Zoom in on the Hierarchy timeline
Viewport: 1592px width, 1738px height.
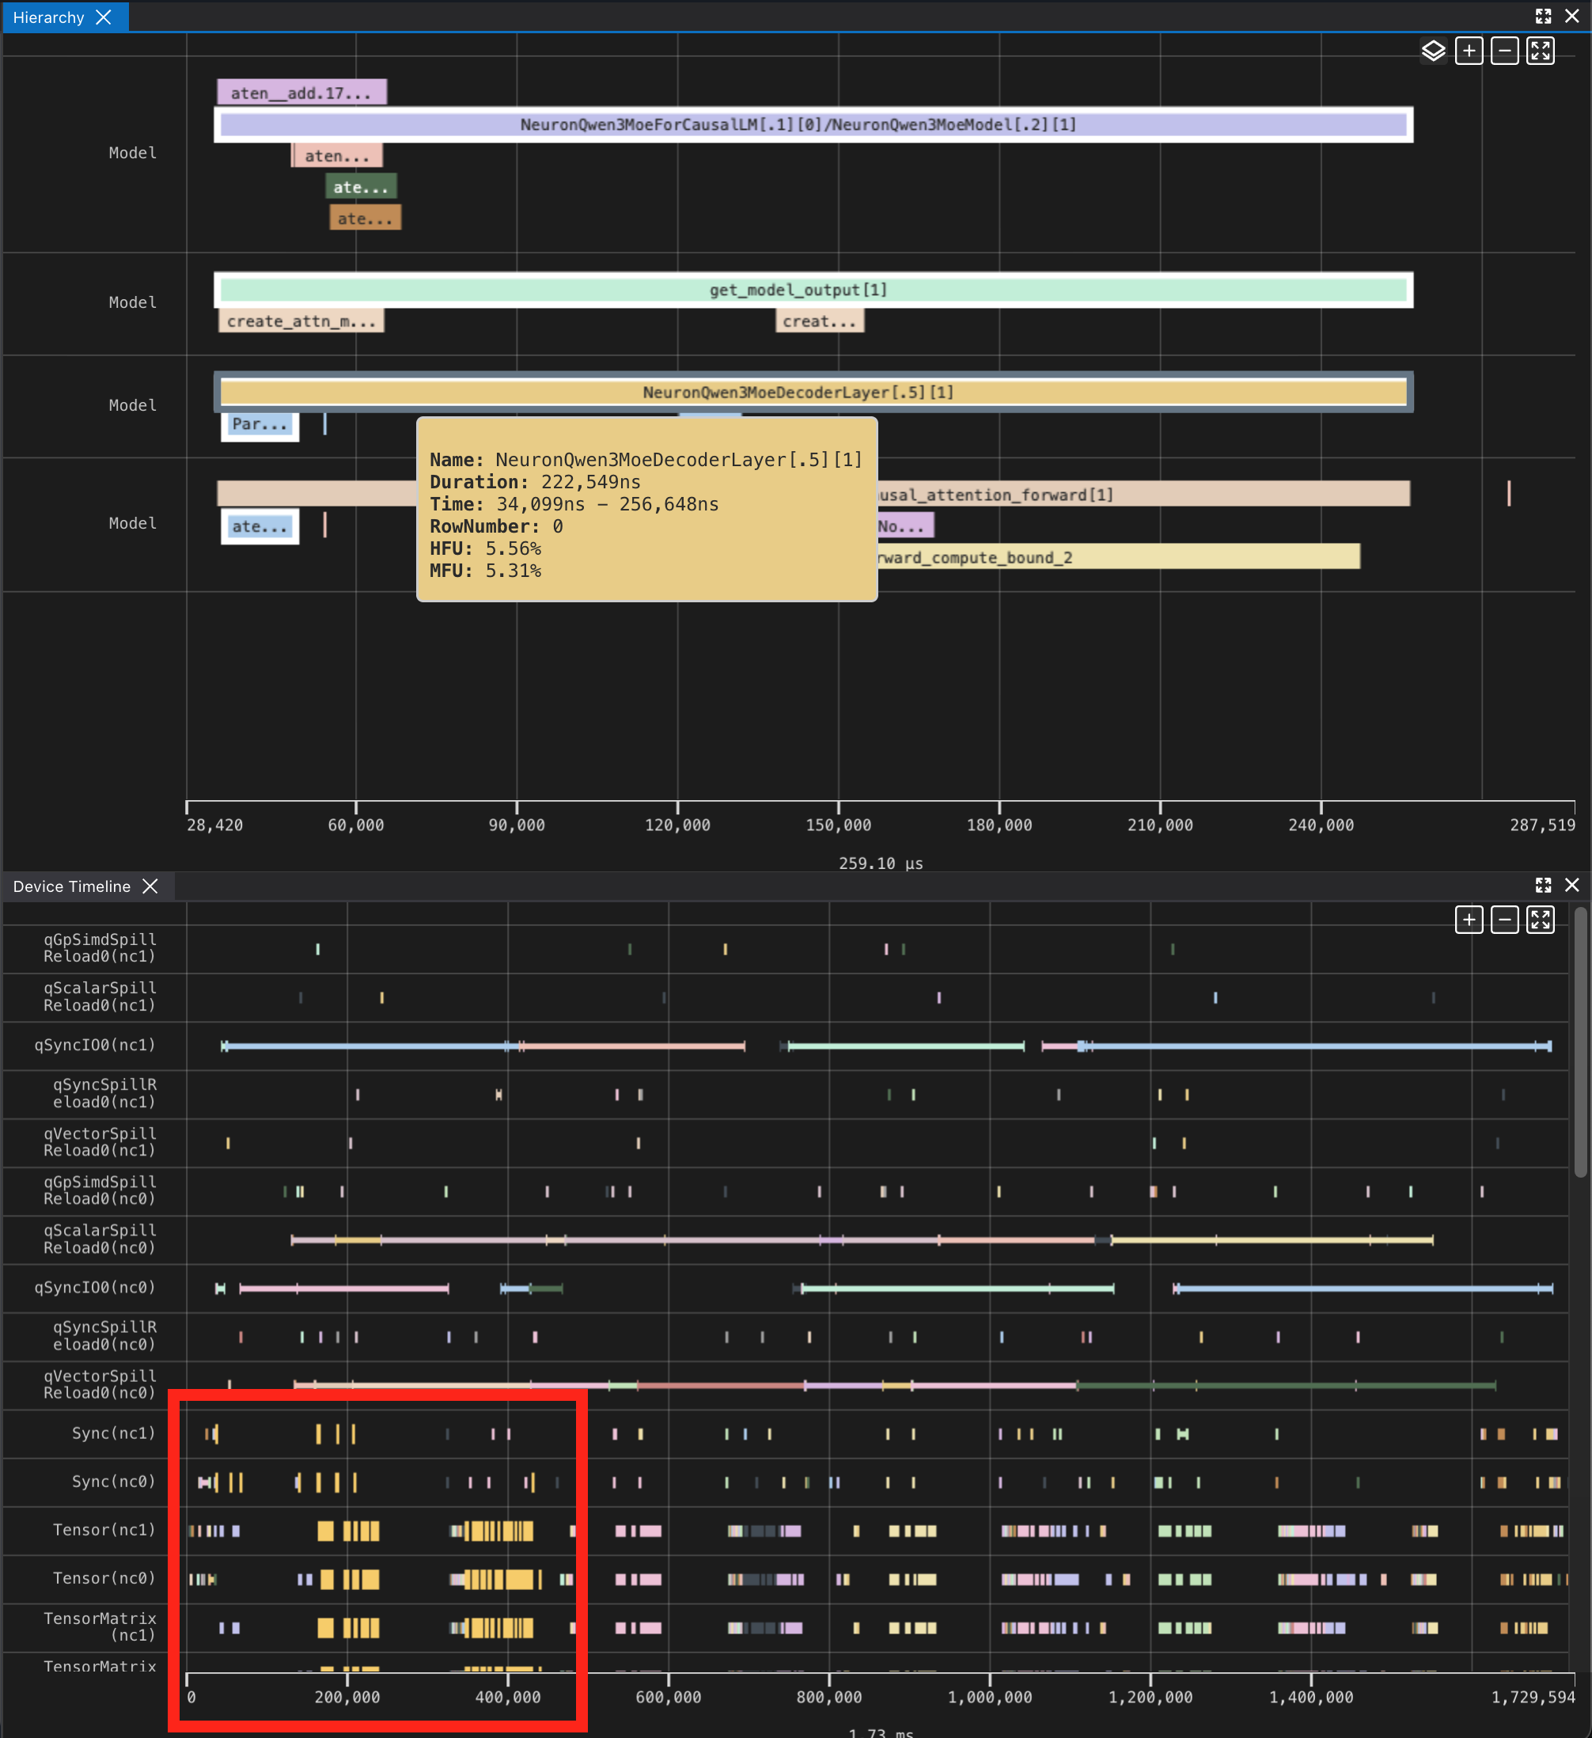[1469, 51]
